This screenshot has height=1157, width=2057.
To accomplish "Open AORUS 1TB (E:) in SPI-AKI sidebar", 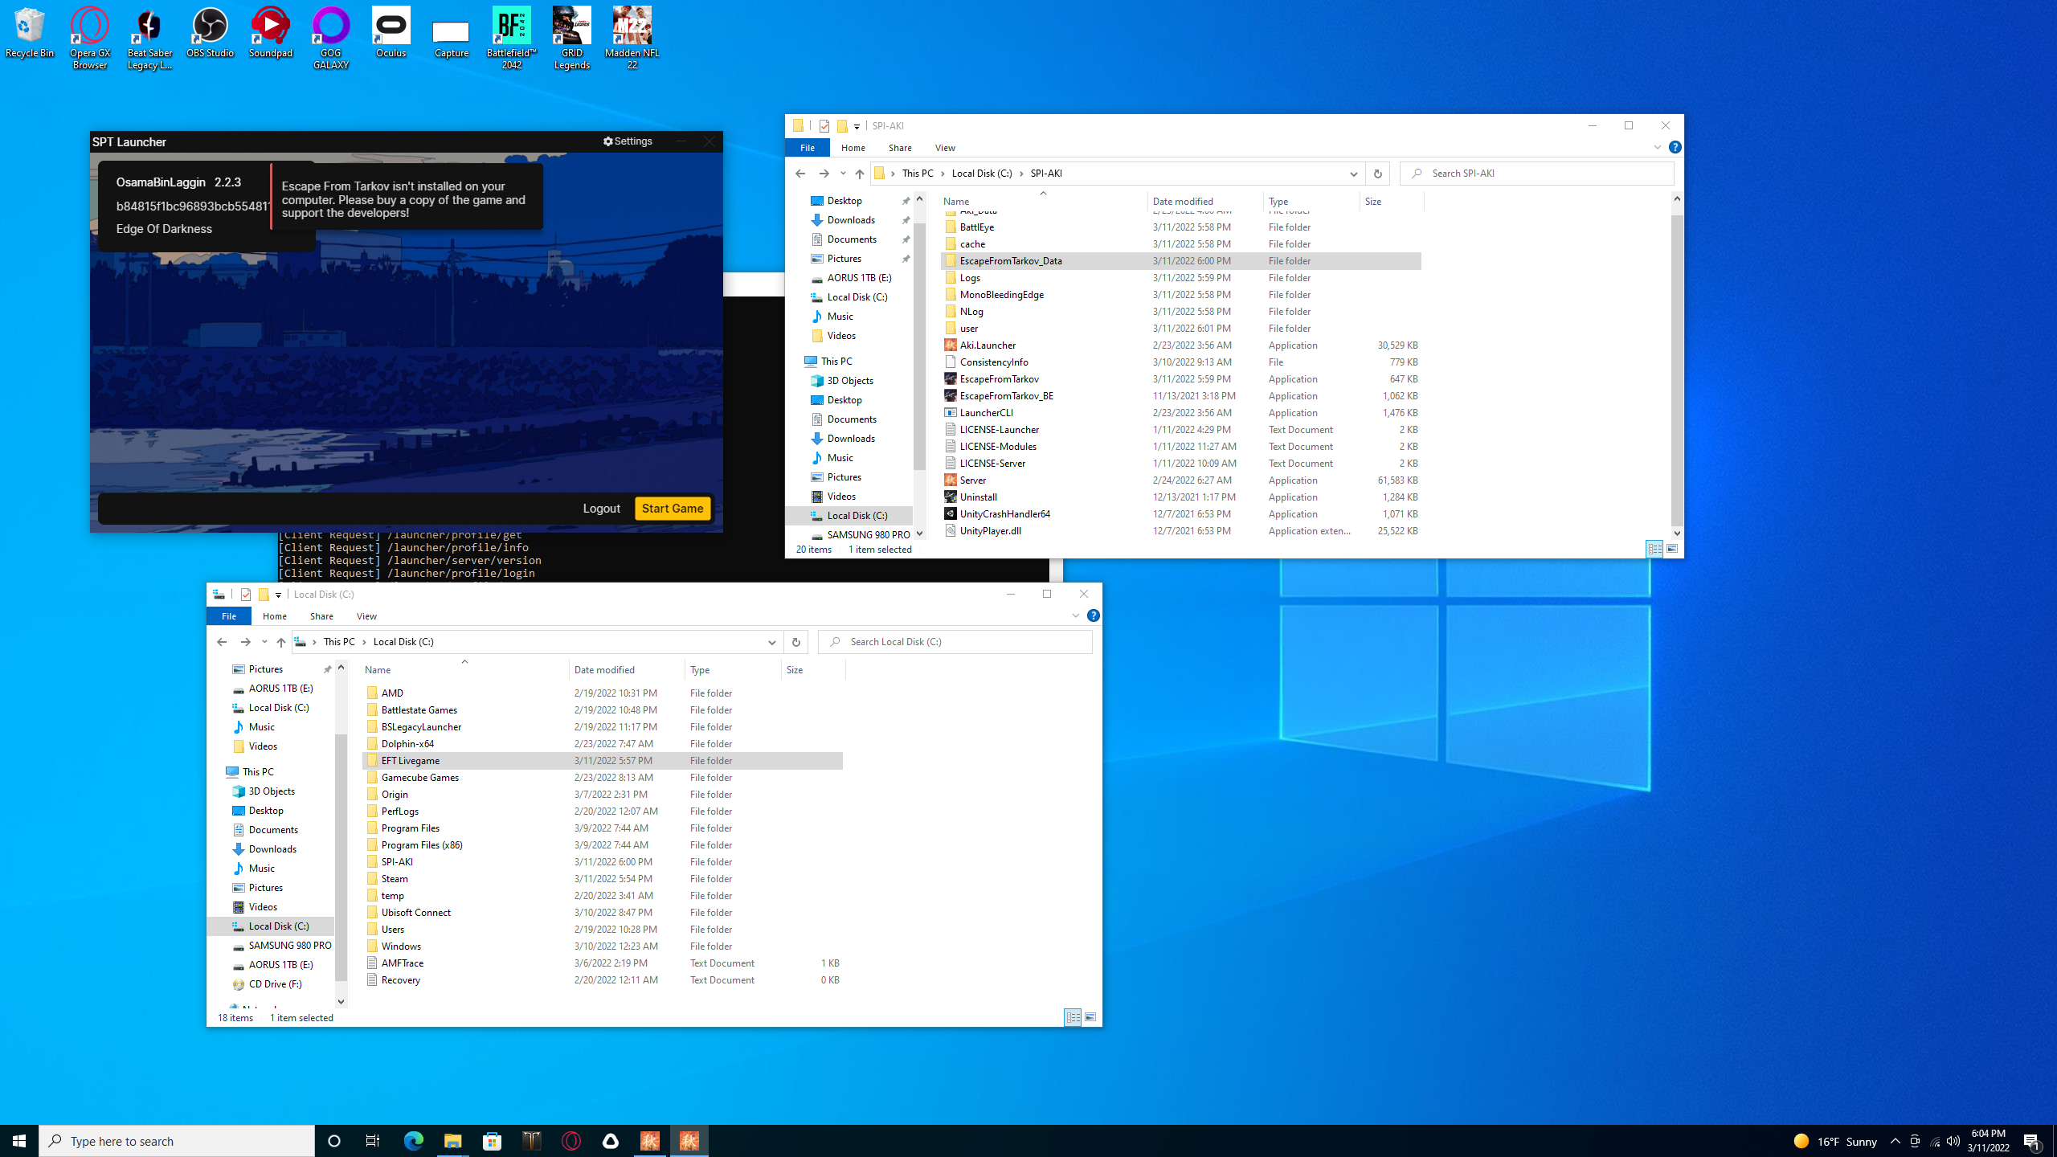I will pos(859,278).
